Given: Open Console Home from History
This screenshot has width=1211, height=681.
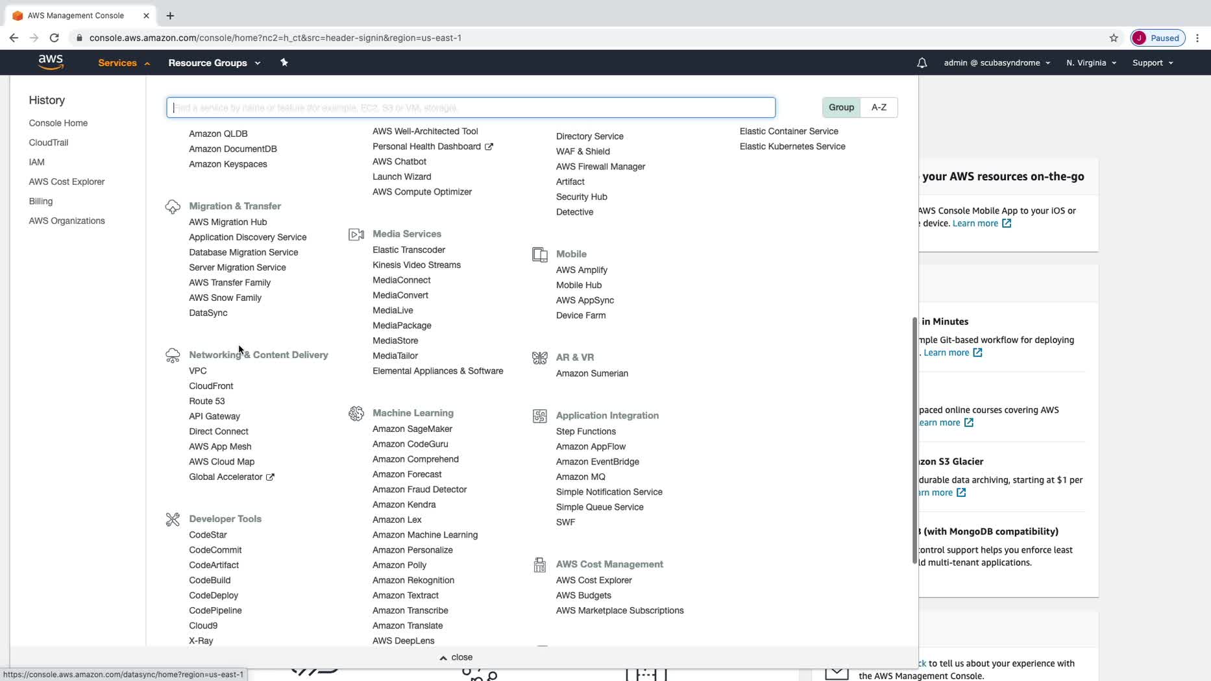Looking at the screenshot, I should (58, 123).
